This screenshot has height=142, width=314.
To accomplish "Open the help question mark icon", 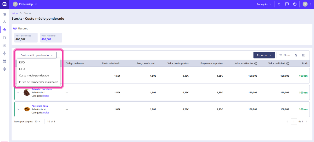I will tap(295, 4).
